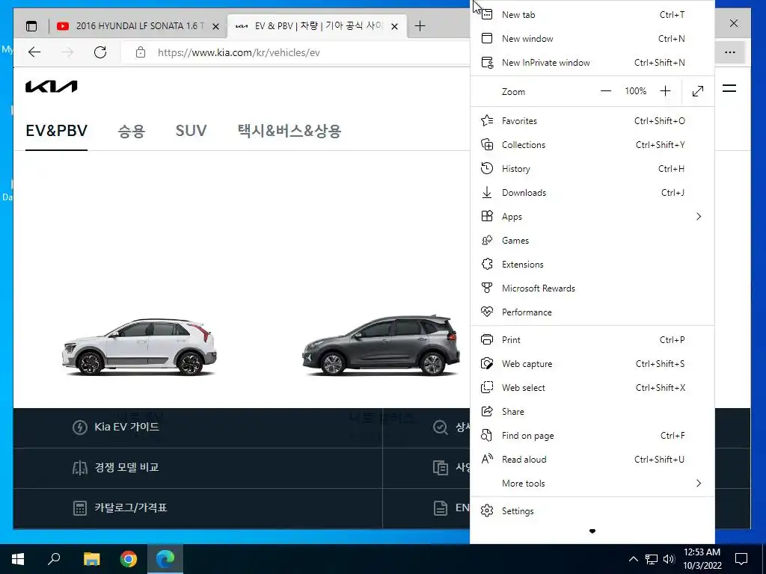Open Favorites from the Edge menu

point(592,120)
